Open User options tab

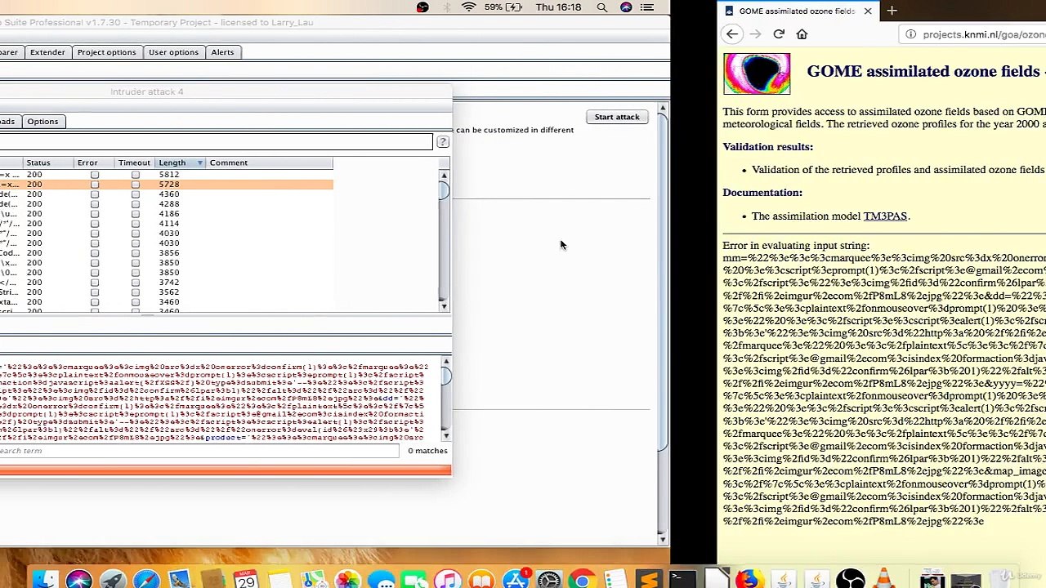173,52
